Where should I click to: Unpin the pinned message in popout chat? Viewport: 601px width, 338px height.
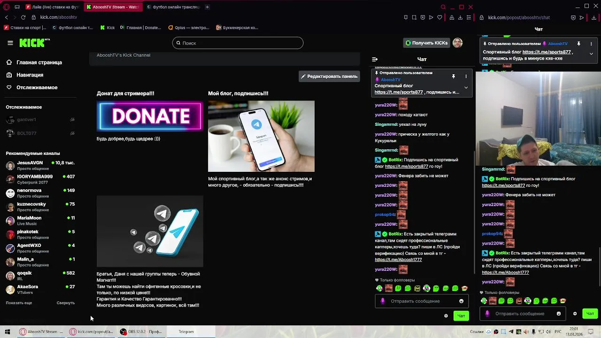(x=579, y=44)
